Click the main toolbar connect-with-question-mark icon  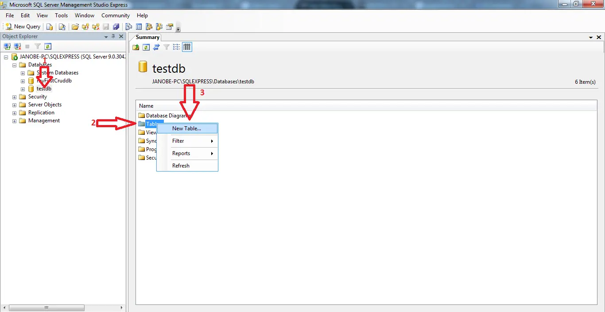click(x=85, y=27)
